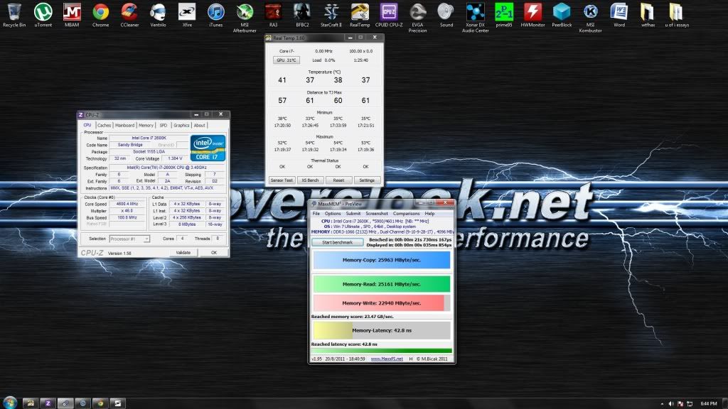Open the www.MaxxPI.net link
Screen dimensions: 728x409
[x=387, y=359]
